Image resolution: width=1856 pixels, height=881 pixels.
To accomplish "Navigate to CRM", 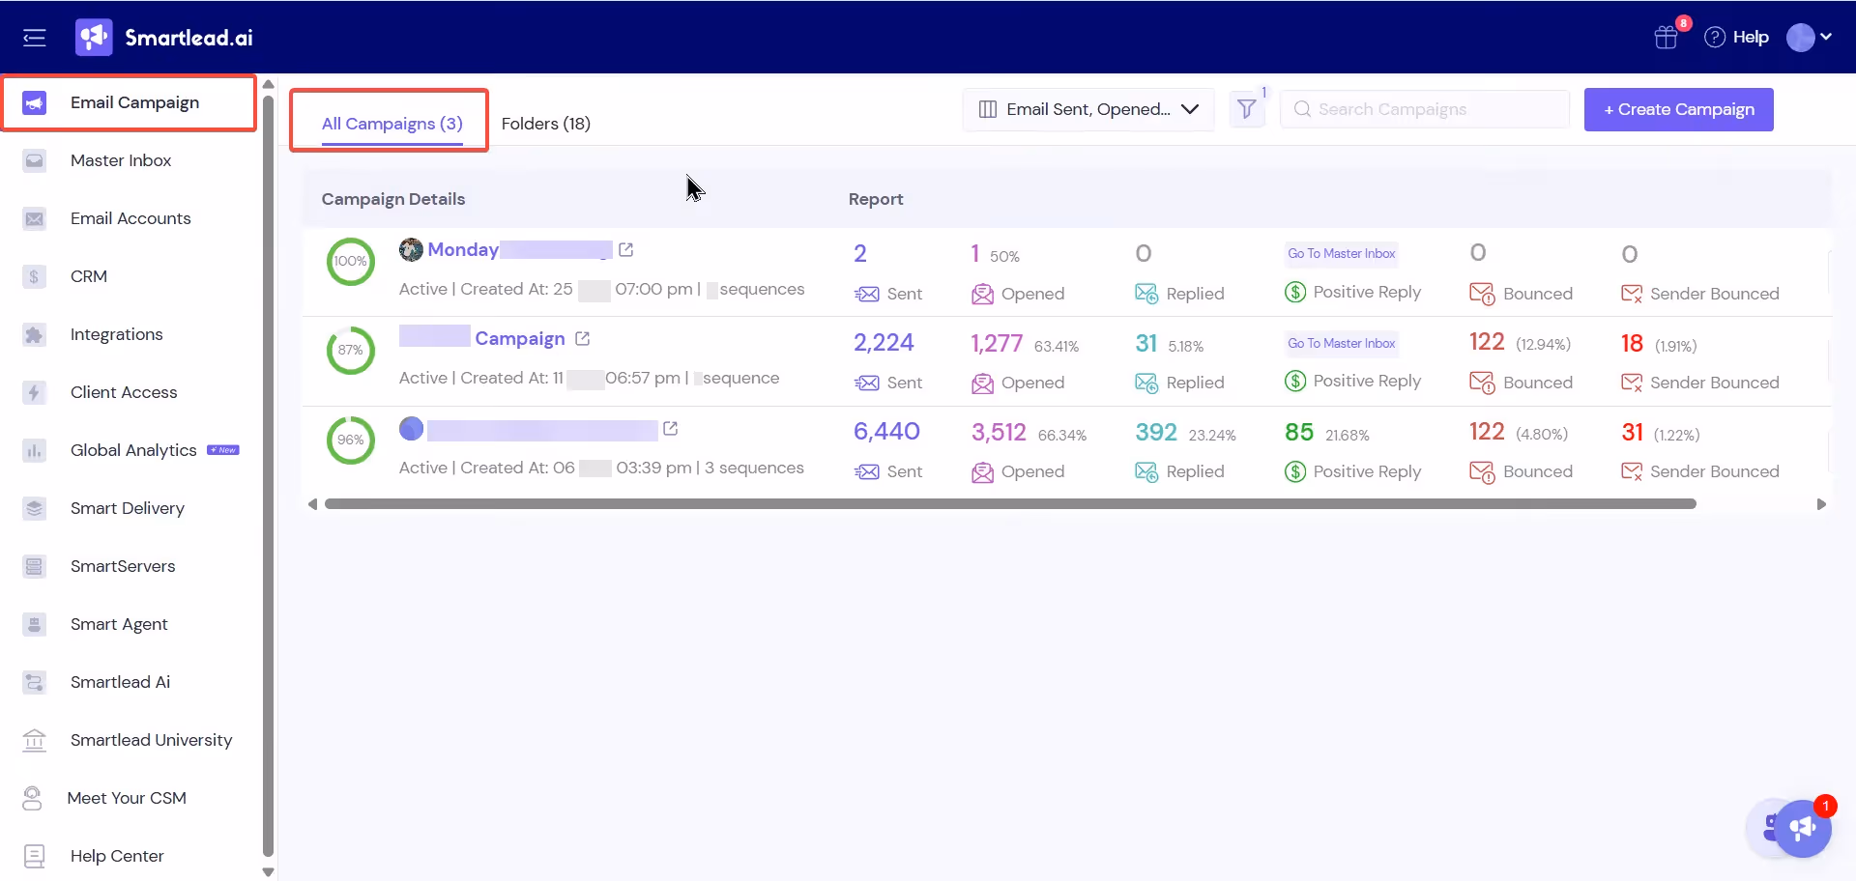I will point(89,276).
